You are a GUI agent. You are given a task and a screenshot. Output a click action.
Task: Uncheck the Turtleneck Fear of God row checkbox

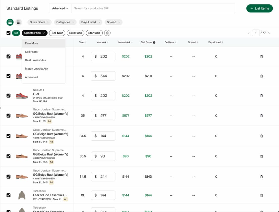point(8,195)
